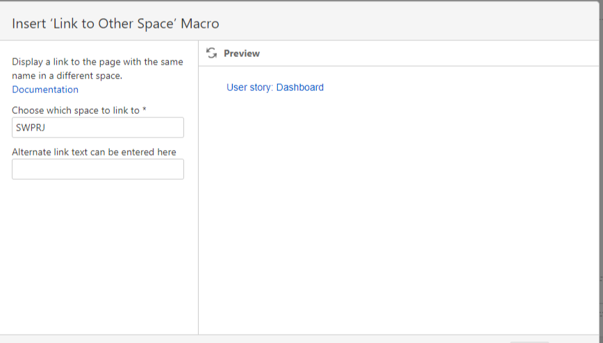This screenshot has width=603, height=343.
Task: Click the empty area of the preview pane
Action: coord(399,208)
